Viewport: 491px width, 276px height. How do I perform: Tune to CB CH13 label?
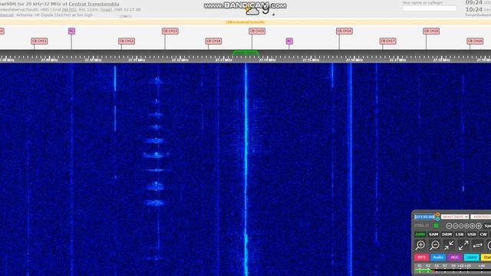coord(170,31)
